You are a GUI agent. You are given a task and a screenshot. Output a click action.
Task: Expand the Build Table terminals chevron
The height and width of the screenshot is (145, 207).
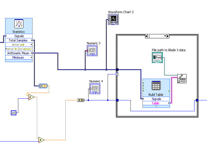pyautogui.click(x=156, y=106)
